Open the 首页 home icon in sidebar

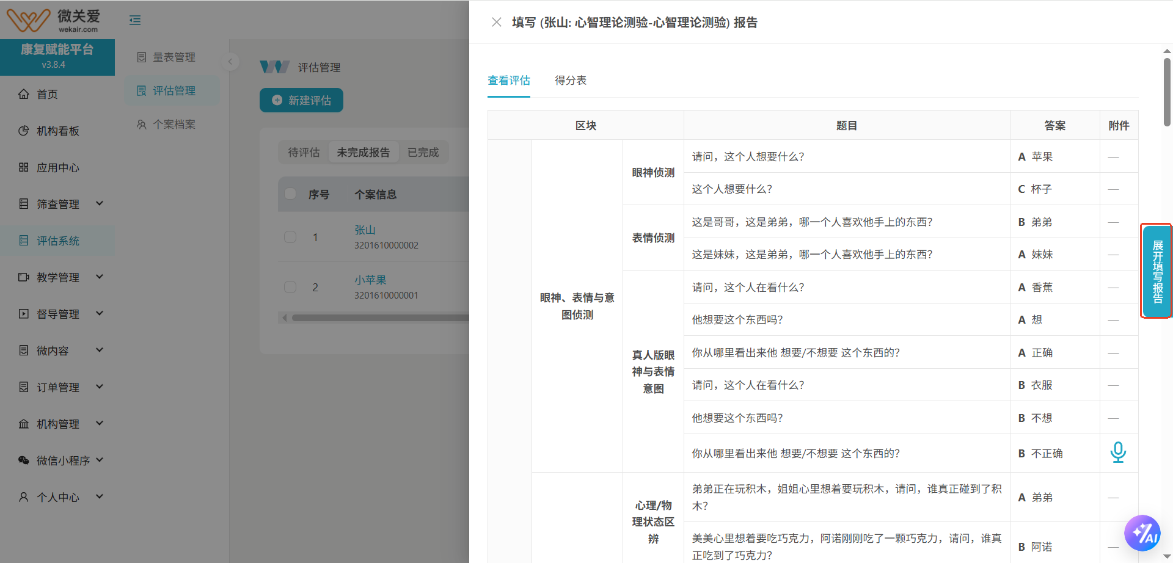click(23, 93)
